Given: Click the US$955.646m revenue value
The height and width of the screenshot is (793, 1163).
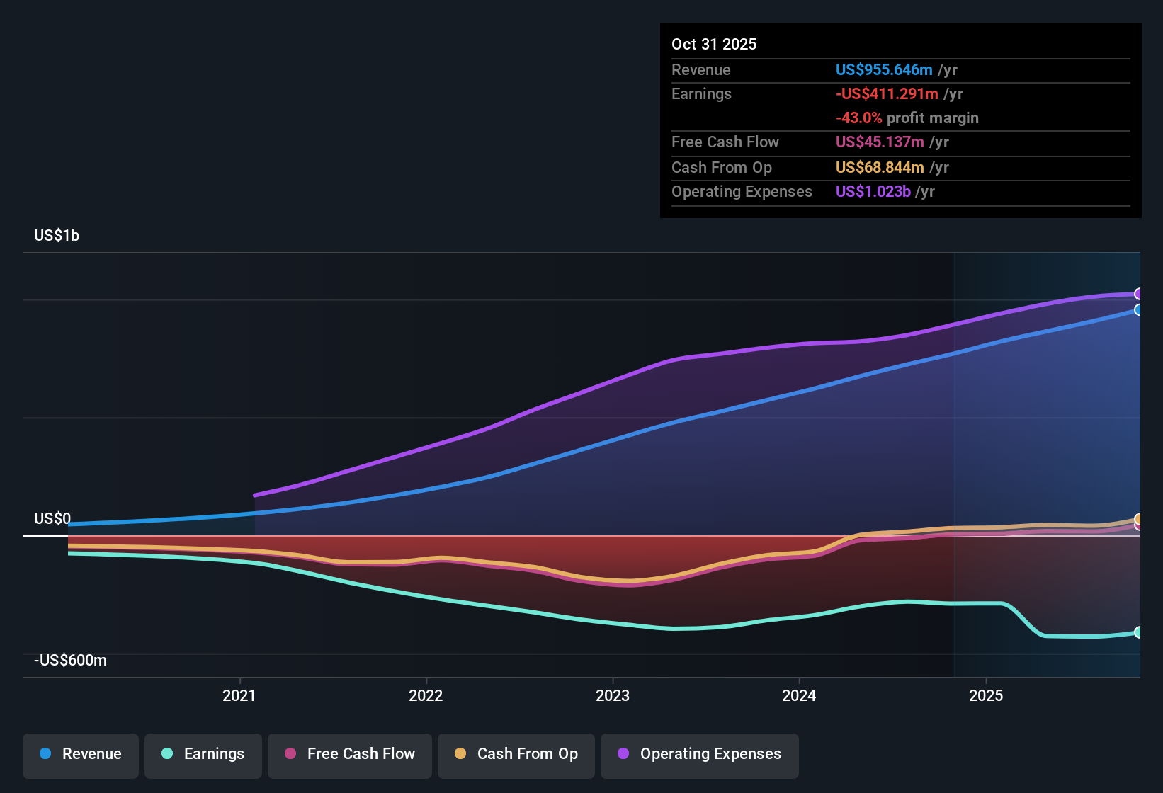Looking at the screenshot, I should click(x=883, y=70).
